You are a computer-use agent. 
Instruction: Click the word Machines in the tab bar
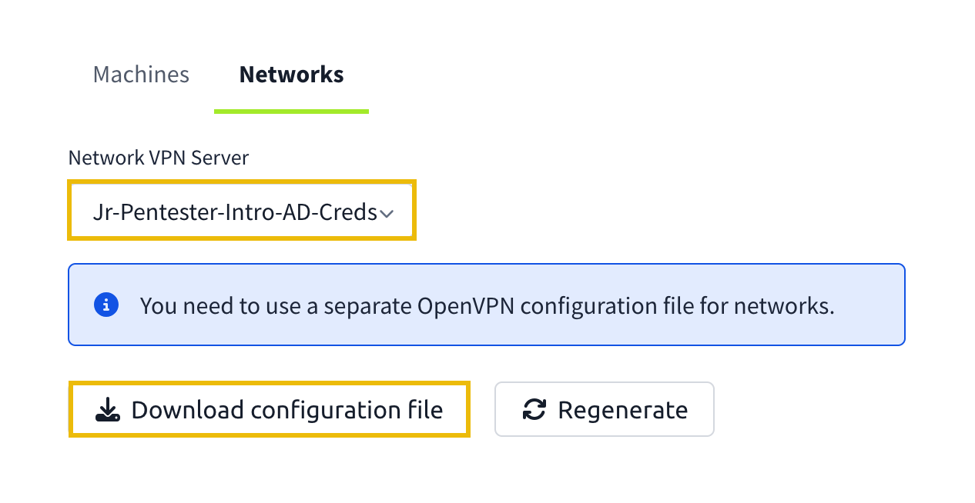(141, 75)
